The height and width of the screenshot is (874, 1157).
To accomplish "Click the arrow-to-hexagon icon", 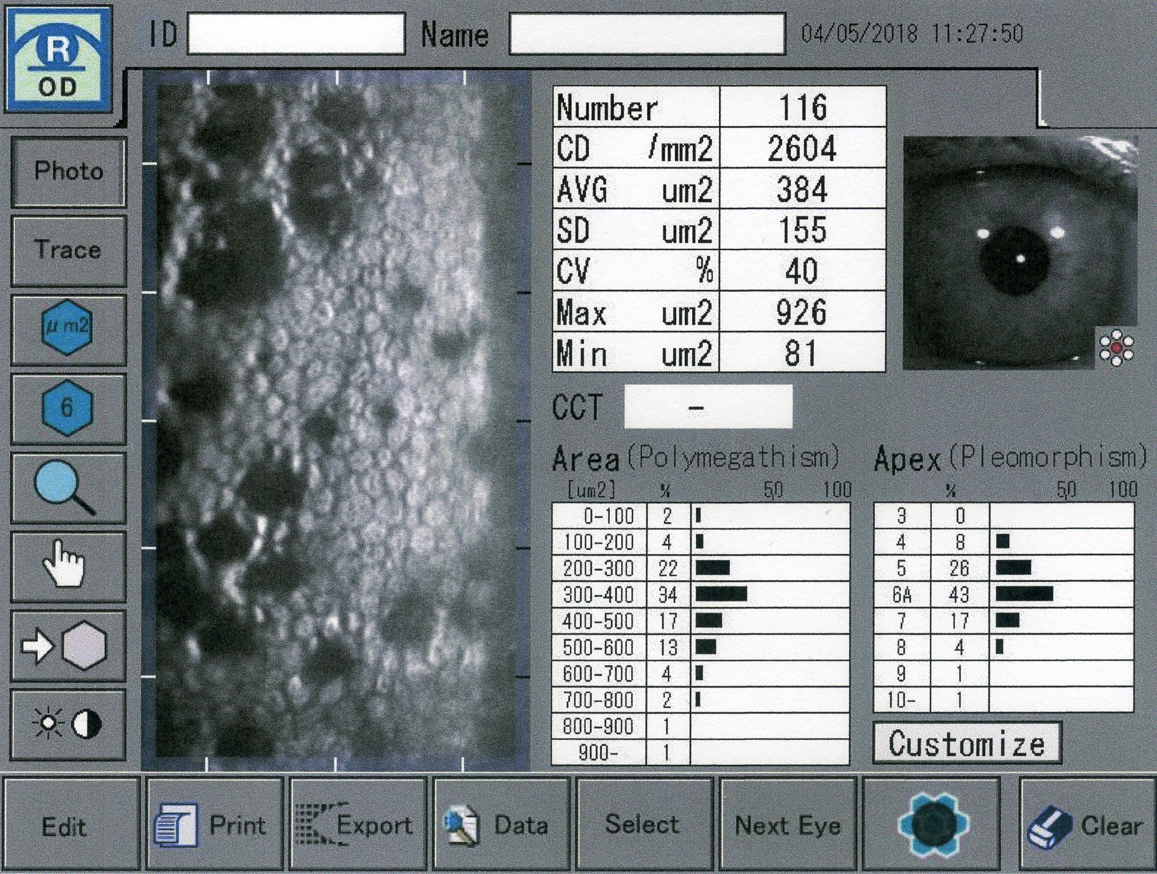I will point(67,646).
